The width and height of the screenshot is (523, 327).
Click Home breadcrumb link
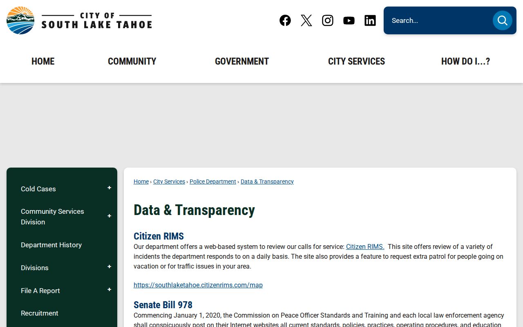tap(141, 181)
